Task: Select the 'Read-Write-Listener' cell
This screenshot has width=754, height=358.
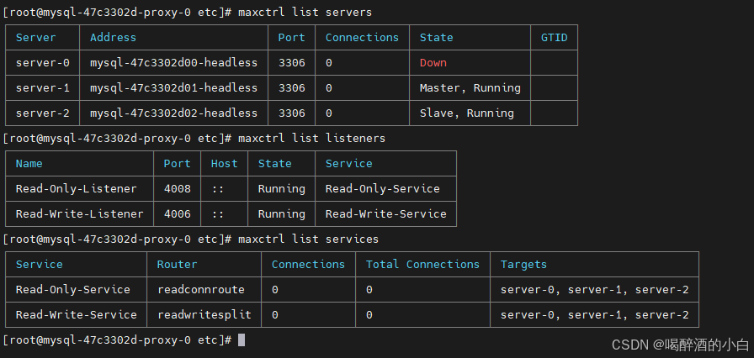Action: (79, 214)
